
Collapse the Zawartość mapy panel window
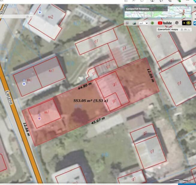pos(186,30)
